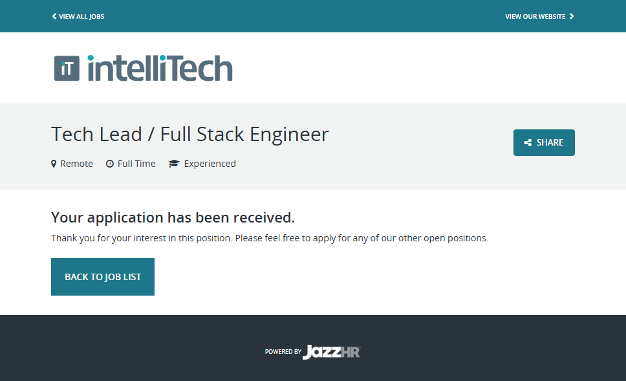Image resolution: width=626 pixels, height=381 pixels.
Task: Click the left chevron beside View All Jobs
Action: pos(54,16)
